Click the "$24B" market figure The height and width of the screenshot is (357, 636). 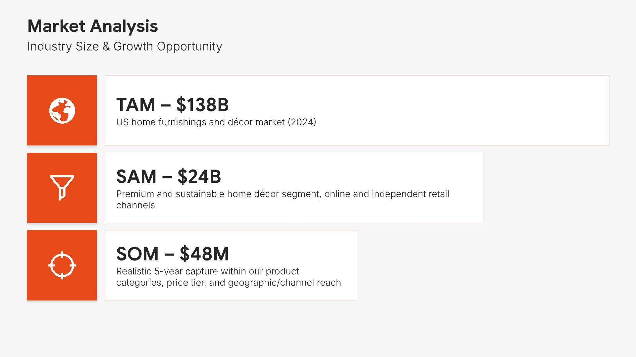[199, 177]
